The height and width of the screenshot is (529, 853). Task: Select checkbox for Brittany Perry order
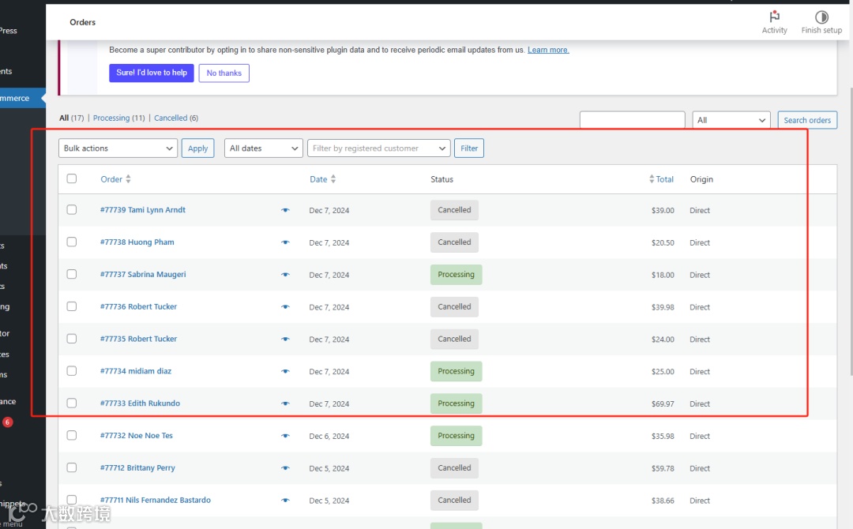72,467
